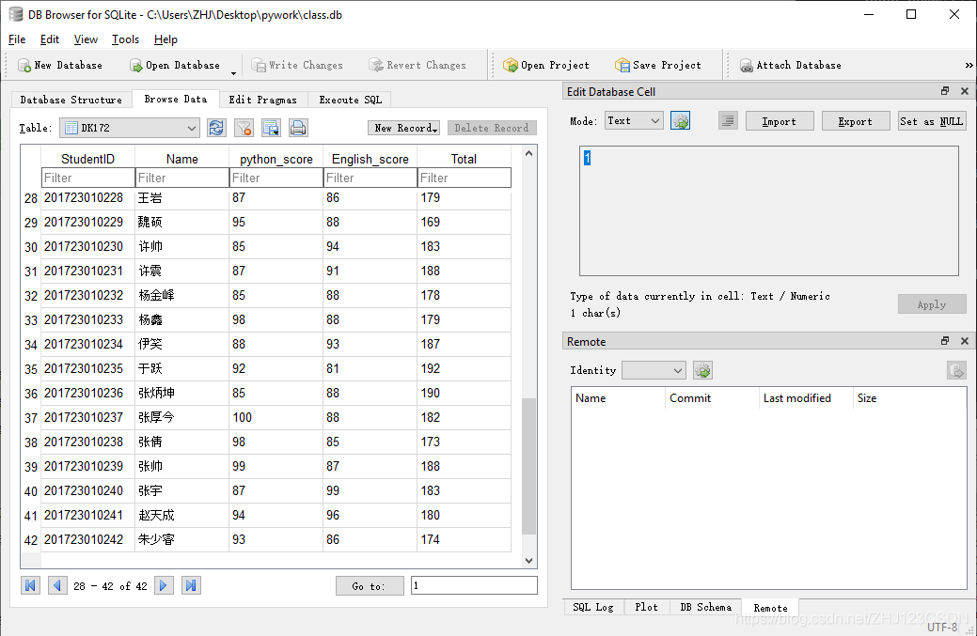Close the Edit Database Cell panel
This screenshot has width=977, height=636.
point(965,91)
